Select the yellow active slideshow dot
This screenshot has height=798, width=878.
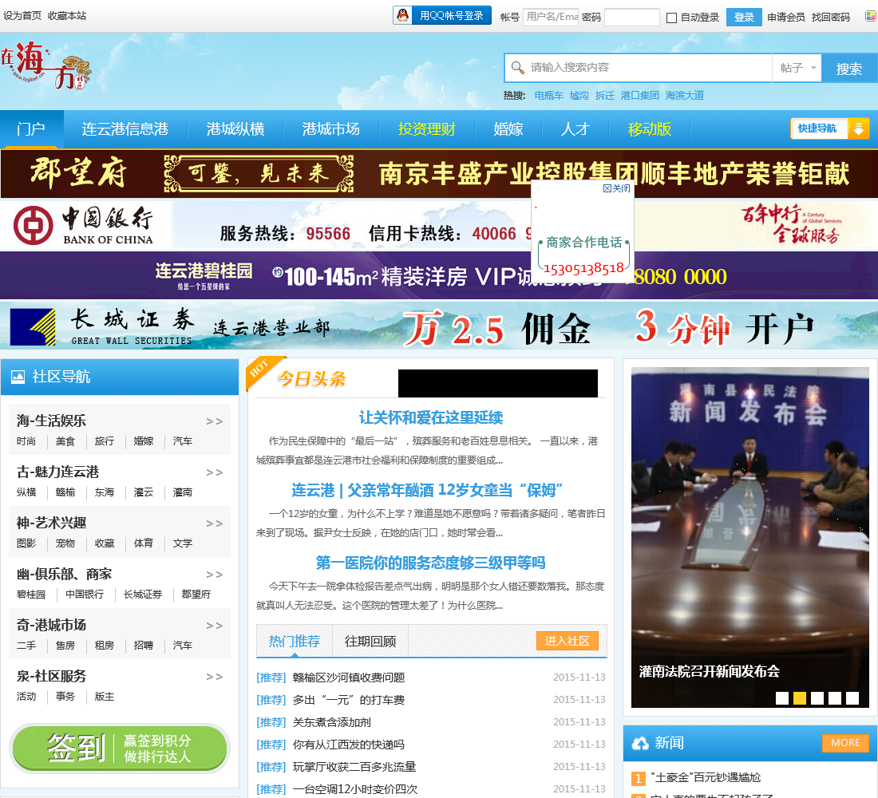tap(800, 697)
